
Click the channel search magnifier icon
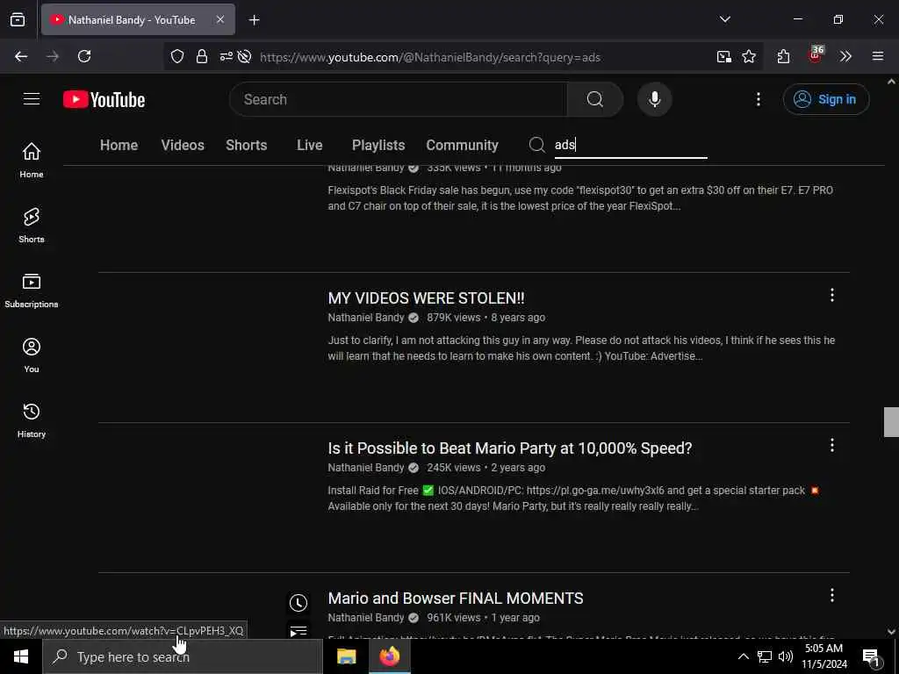click(536, 145)
